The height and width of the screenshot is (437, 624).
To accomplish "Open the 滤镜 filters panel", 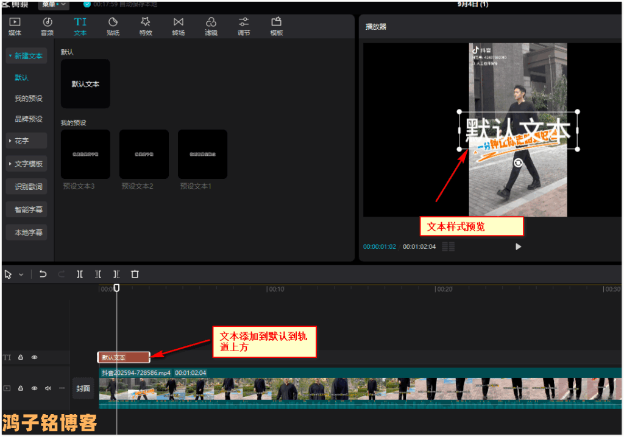I will tap(211, 26).
